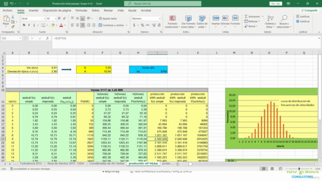This screenshot has width=322, height=181.
Task: Open Formato condicional
Action: pos(172,22)
